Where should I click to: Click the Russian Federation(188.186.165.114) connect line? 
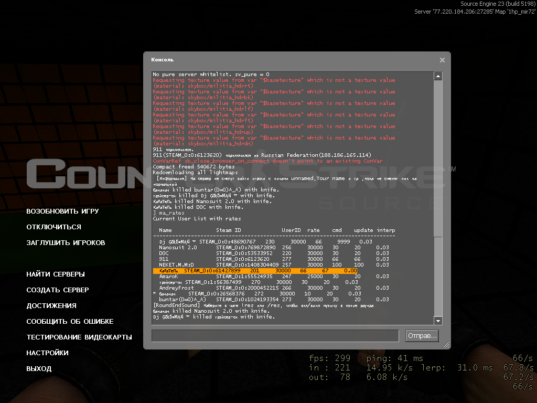(x=262, y=155)
